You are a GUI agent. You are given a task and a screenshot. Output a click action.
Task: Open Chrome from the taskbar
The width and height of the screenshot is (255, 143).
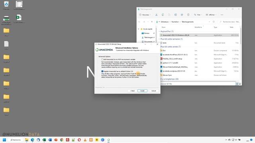tap(62, 140)
